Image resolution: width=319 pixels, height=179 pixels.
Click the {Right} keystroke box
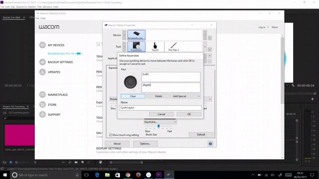[171, 88]
